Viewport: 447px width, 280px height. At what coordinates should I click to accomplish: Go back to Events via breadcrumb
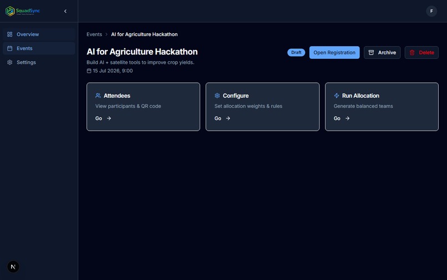point(94,34)
